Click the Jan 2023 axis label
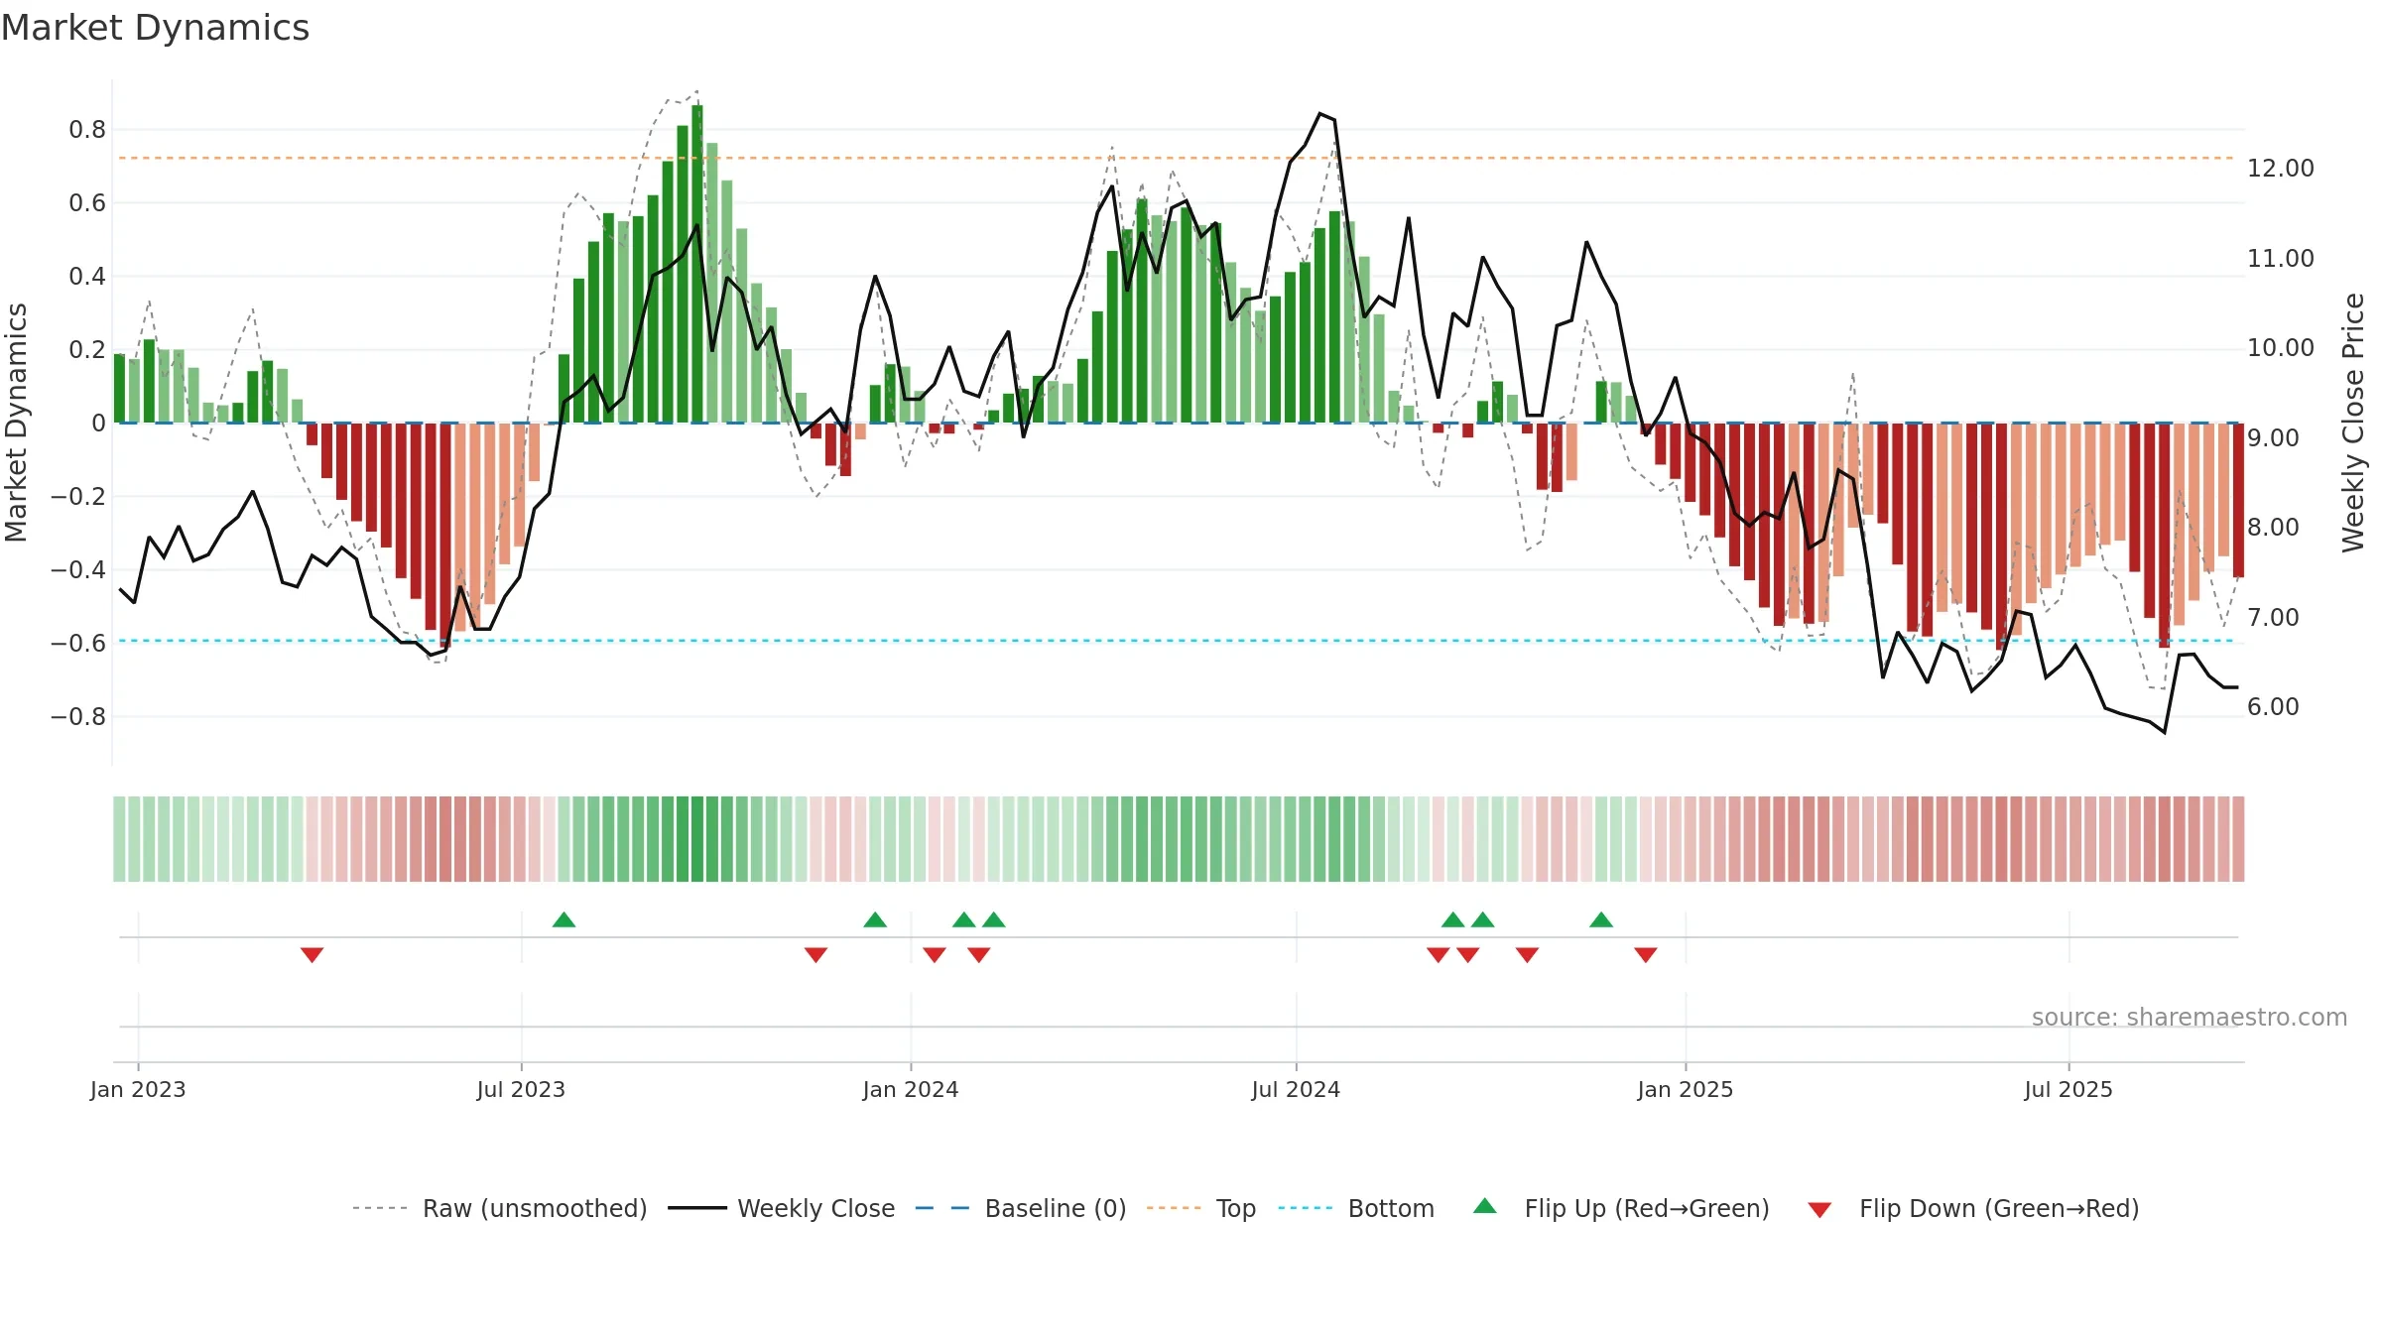This screenshot has width=2381, height=1339. click(x=138, y=1089)
